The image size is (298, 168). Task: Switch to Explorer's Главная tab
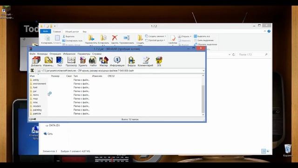click(57, 32)
